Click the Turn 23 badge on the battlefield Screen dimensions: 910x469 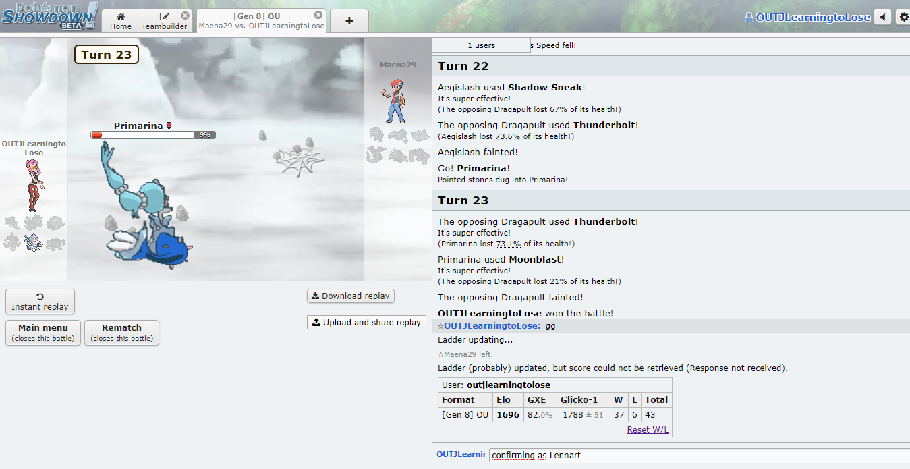[107, 55]
